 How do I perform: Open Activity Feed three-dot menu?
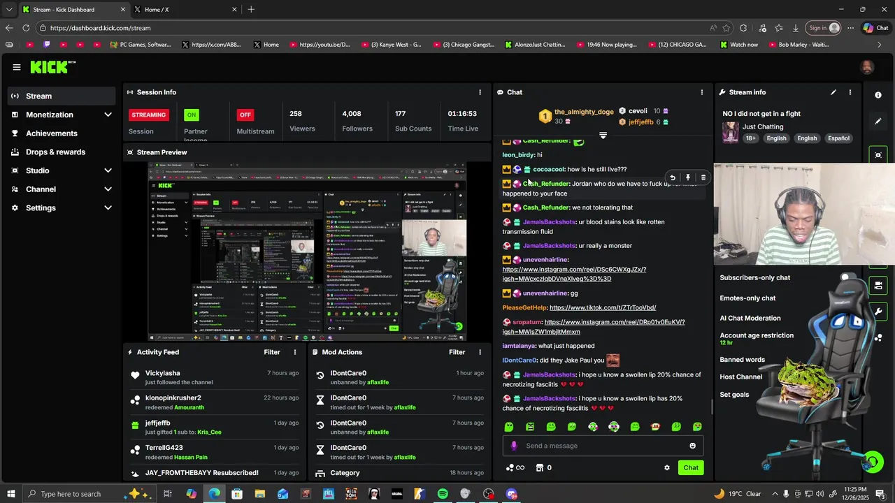[x=295, y=352]
